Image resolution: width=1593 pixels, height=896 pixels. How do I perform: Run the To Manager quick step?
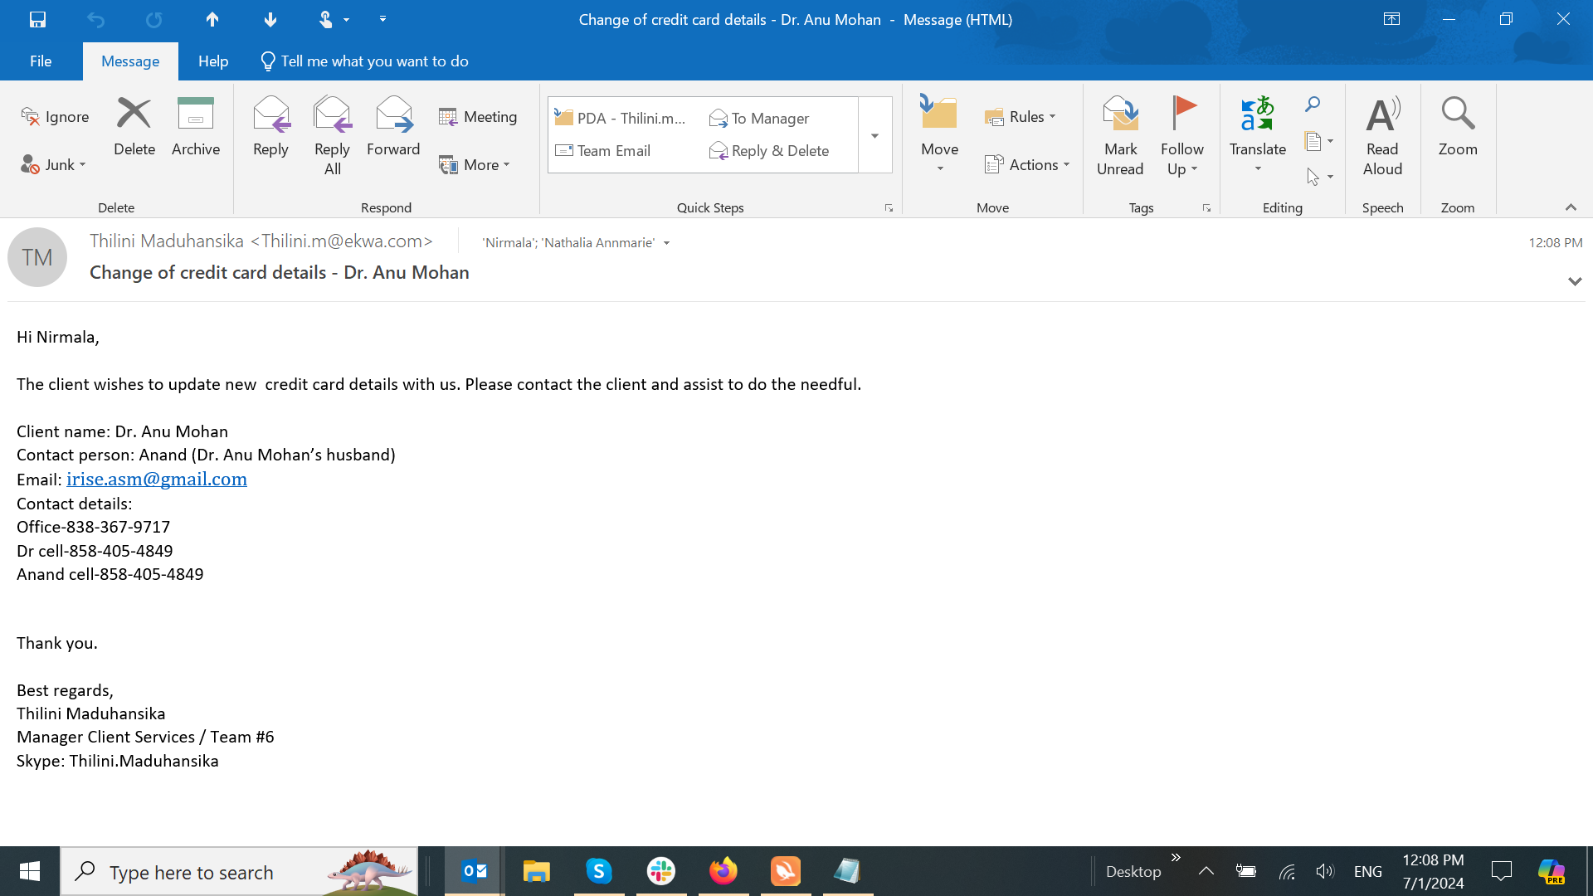tap(759, 119)
